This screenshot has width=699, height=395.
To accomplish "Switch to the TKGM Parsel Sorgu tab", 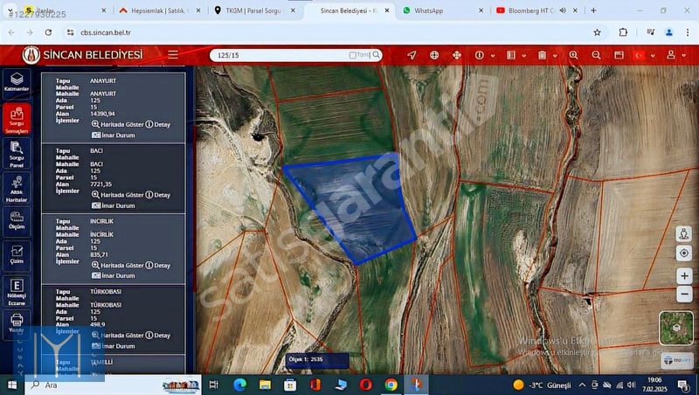I will 253,10.
